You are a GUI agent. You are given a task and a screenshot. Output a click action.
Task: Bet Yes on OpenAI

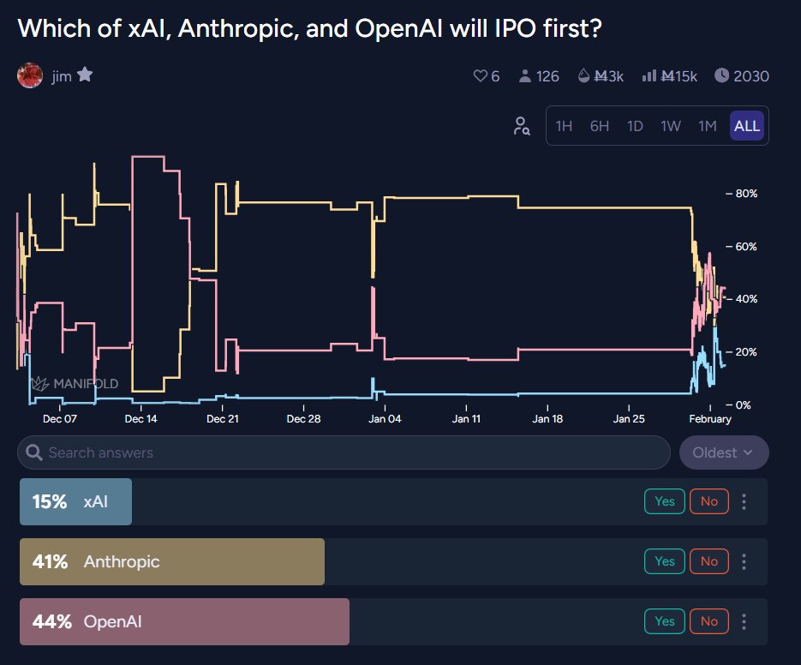(x=665, y=621)
